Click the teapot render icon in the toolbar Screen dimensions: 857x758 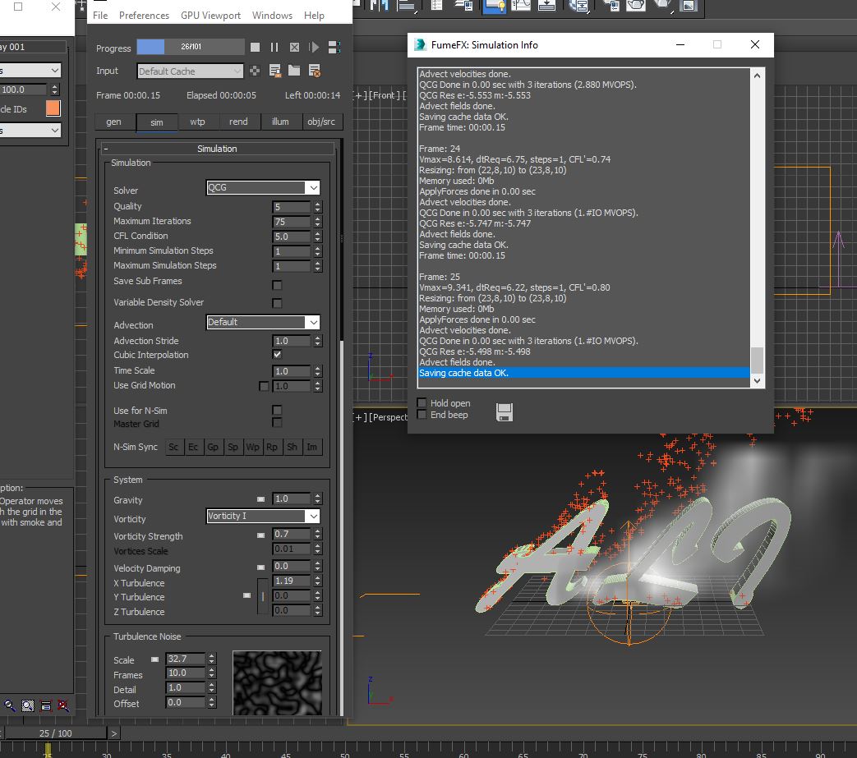[636, 6]
